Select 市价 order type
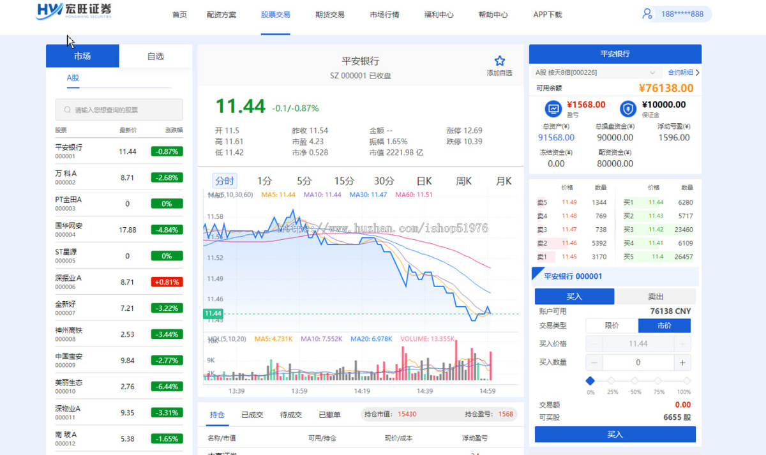766x455 pixels. 664,325
